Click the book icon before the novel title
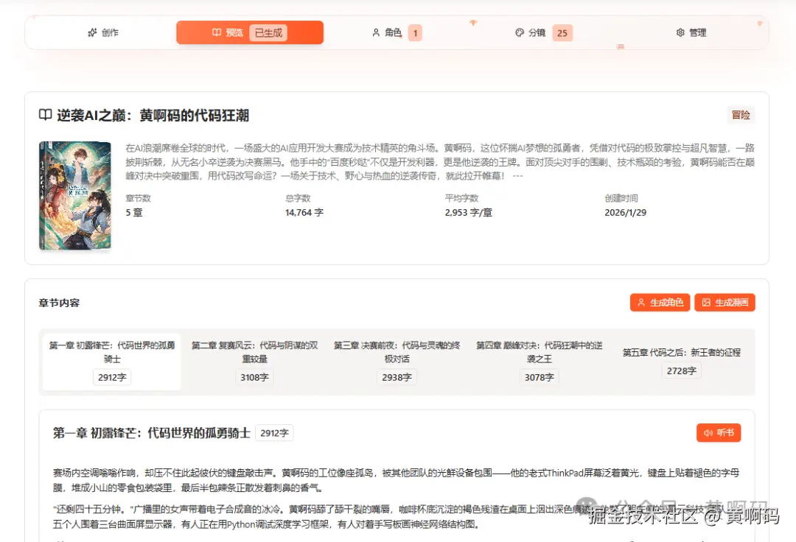This screenshot has height=542, width=796. (46, 114)
